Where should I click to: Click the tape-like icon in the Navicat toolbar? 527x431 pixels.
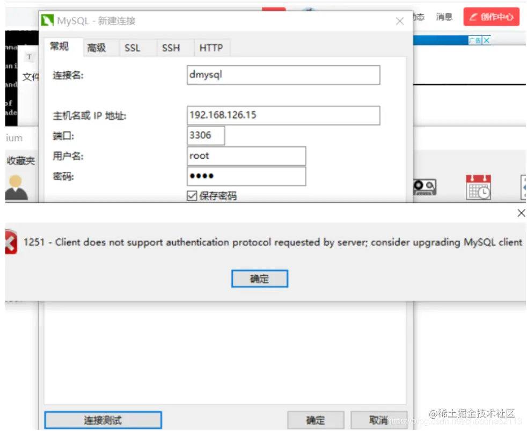(425, 187)
